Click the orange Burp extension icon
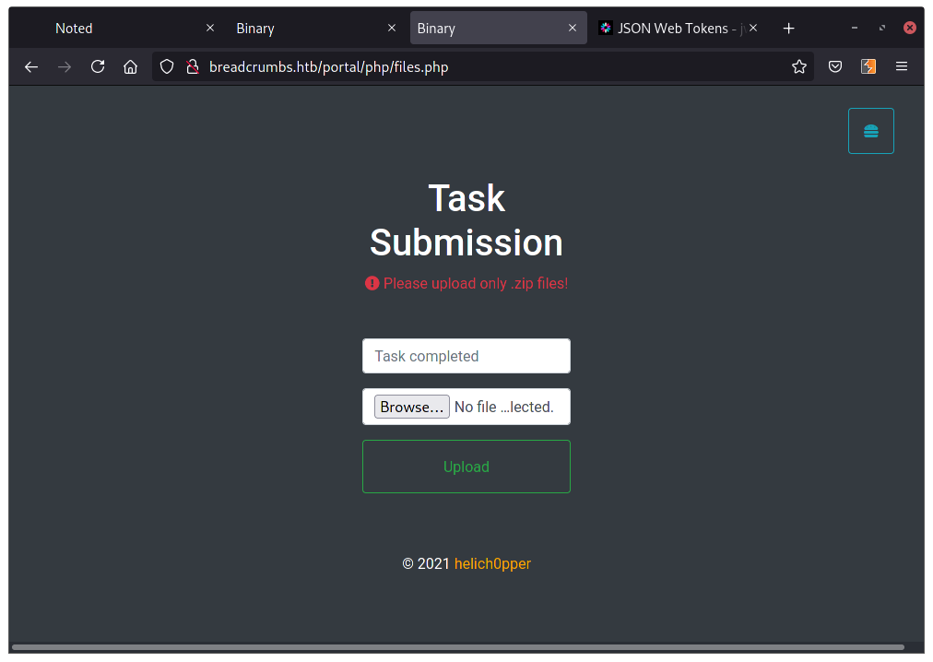 (x=868, y=66)
